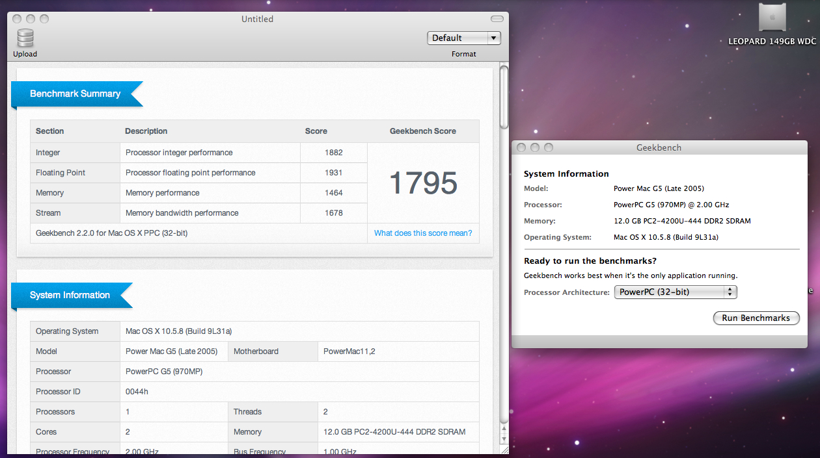The image size is (820, 458).
Task: Open Processor Architecture PowerPC (32-bit) popup
Action: tap(676, 292)
